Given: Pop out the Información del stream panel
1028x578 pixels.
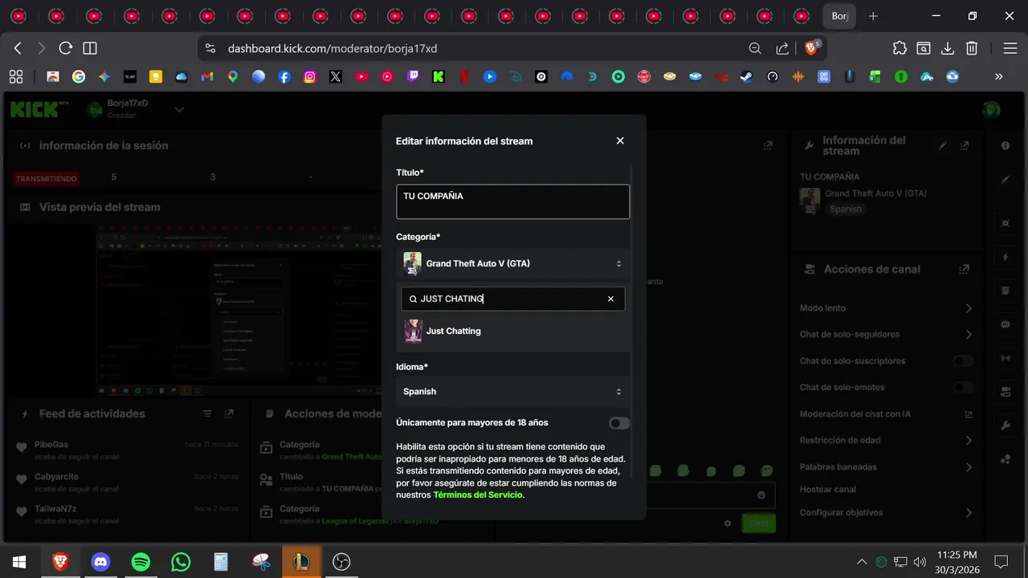Looking at the screenshot, I should (965, 146).
